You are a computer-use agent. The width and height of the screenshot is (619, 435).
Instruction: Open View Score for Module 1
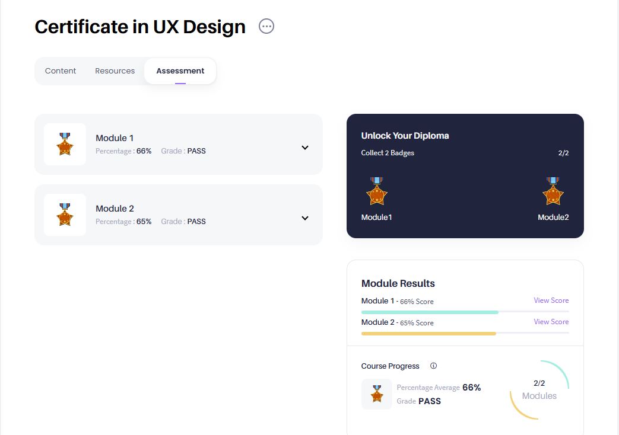551,300
